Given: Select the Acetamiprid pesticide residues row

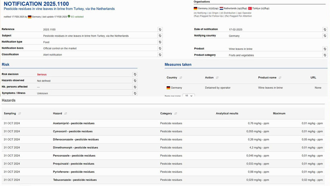Looking at the screenshot, I should [x=73, y=124].
